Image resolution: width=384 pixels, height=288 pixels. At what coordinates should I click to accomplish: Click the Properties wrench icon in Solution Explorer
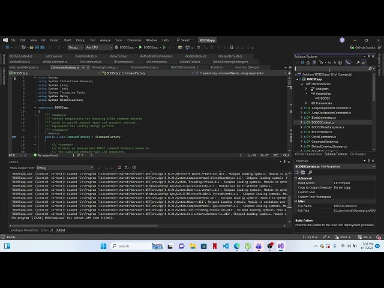[x=358, y=62]
